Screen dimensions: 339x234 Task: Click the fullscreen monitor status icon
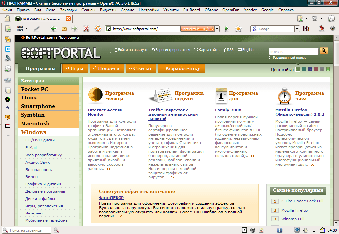click(x=297, y=230)
